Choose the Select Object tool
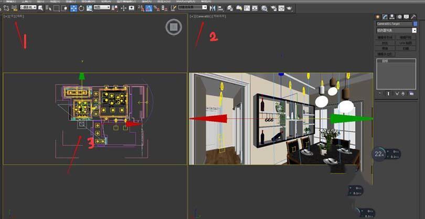Screen dimensions: 425x219 [x=40, y=8]
